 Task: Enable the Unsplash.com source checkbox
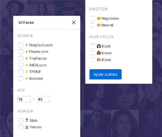tap(21, 45)
